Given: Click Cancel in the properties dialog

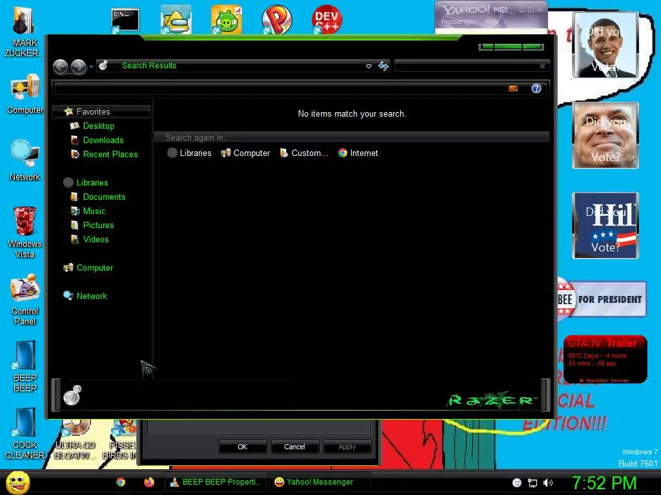Looking at the screenshot, I should [294, 447].
